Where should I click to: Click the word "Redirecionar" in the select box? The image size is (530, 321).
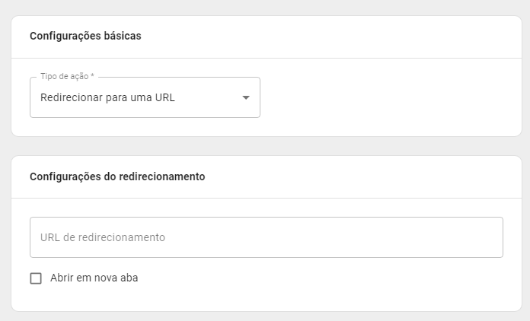pyautogui.click(x=72, y=97)
